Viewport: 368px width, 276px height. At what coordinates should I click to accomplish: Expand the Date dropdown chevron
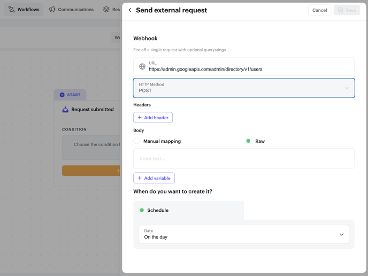pyautogui.click(x=341, y=234)
